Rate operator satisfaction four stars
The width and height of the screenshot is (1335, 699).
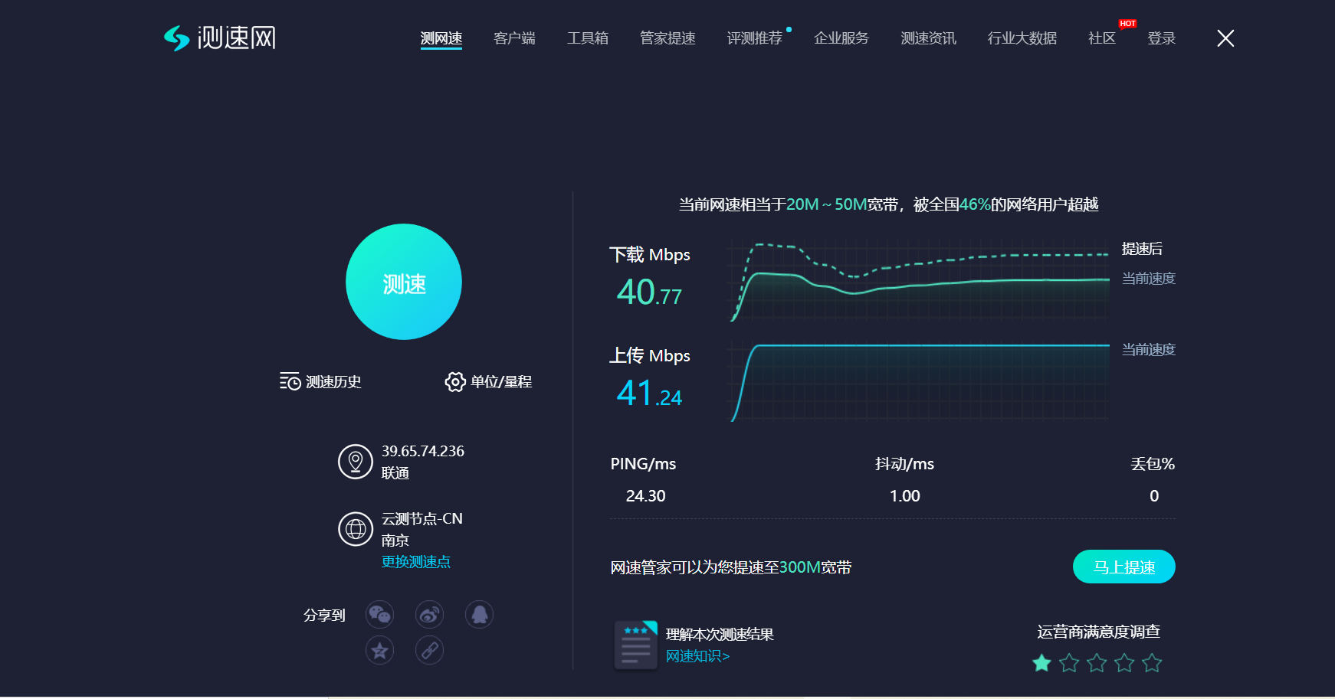click(x=1124, y=663)
